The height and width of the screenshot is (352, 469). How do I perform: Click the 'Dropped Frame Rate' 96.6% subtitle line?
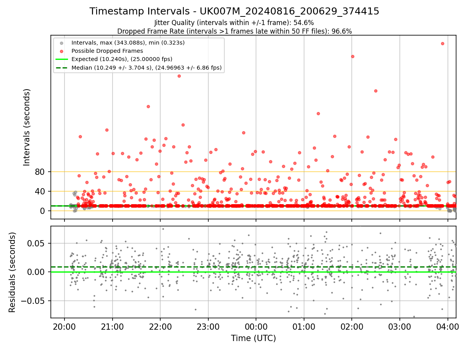point(234,31)
